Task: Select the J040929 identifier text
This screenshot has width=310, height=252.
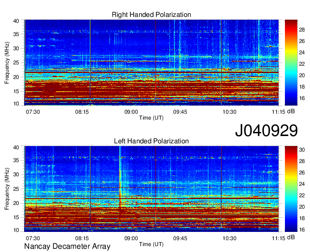Action: pyautogui.click(x=266, y=130)
